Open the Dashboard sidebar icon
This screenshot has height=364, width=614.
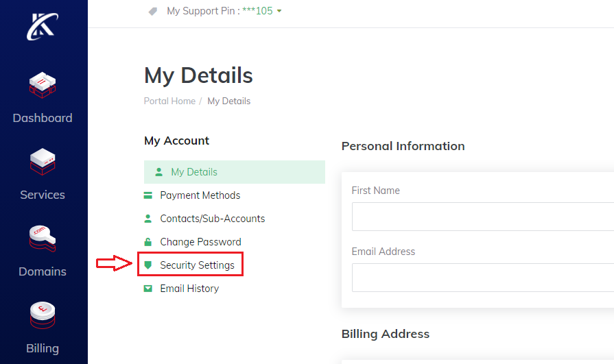click(x=43, y=84)
